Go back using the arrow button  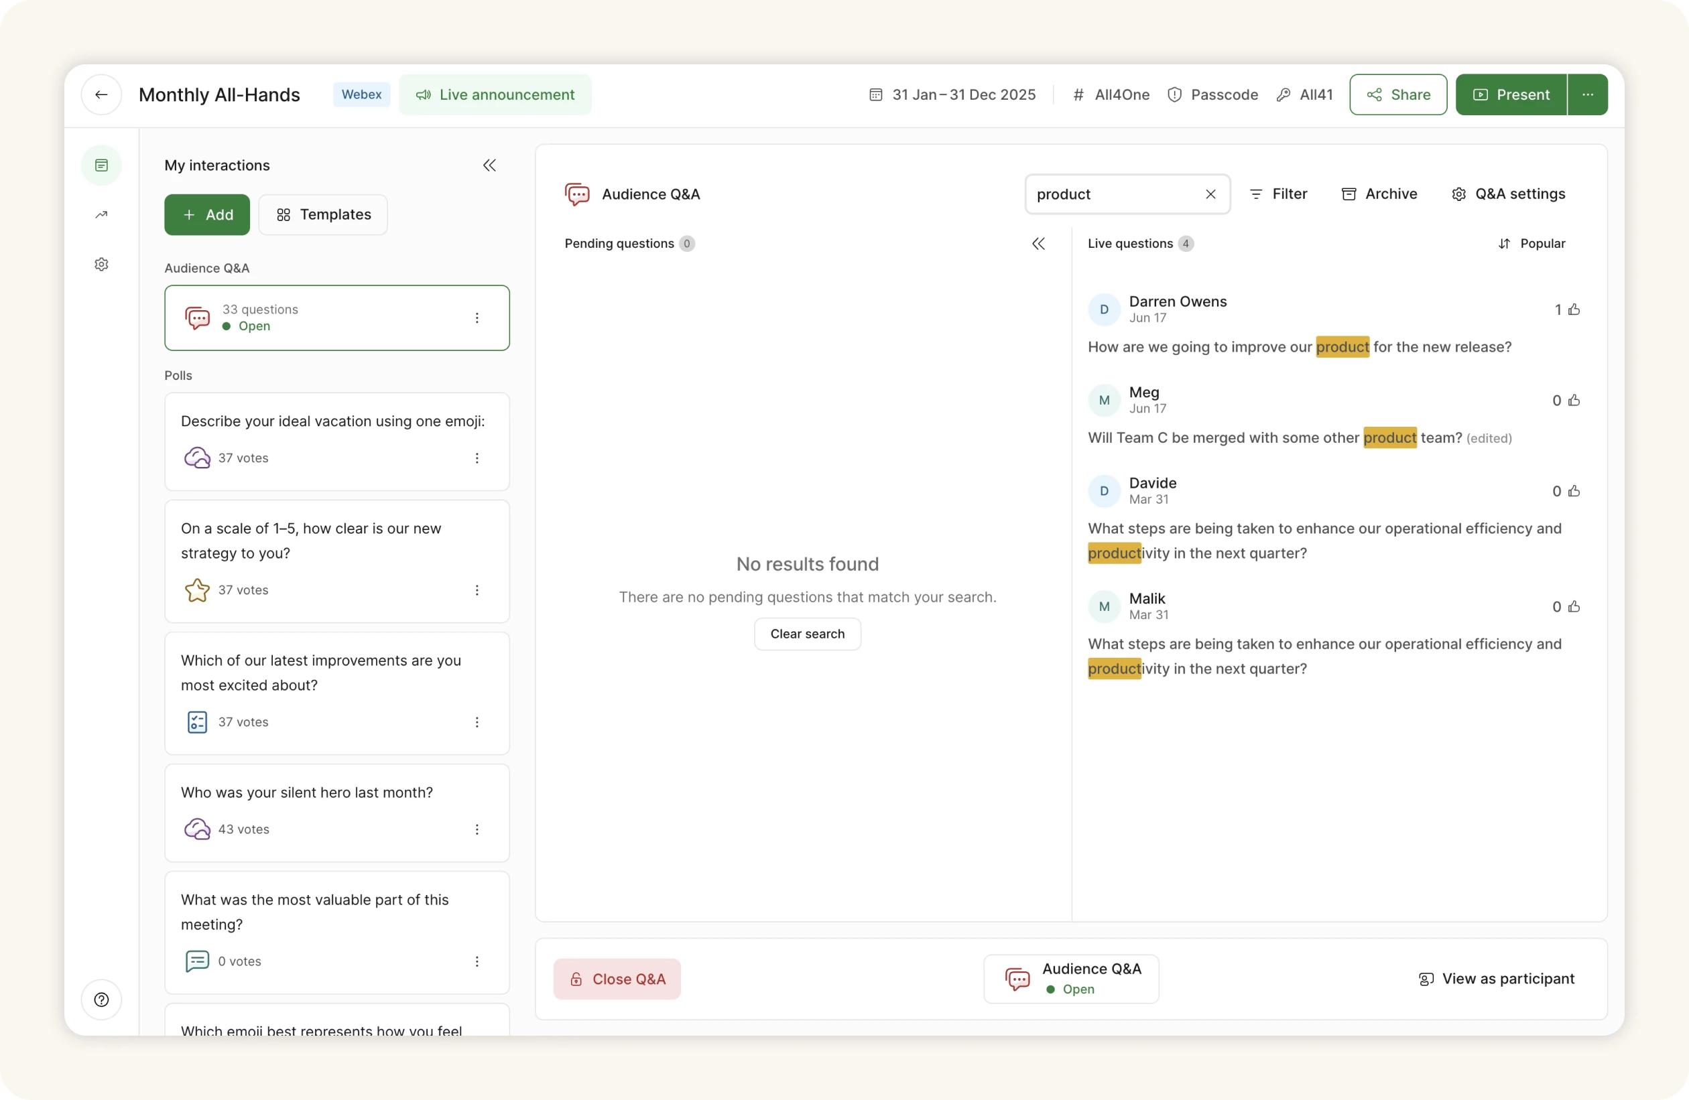click(101, 94)
